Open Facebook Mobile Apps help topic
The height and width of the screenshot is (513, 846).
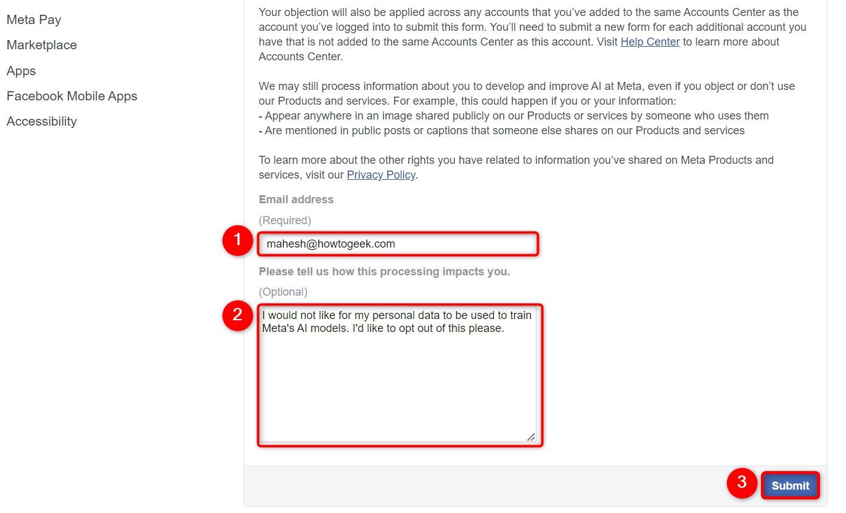point(72,96)
